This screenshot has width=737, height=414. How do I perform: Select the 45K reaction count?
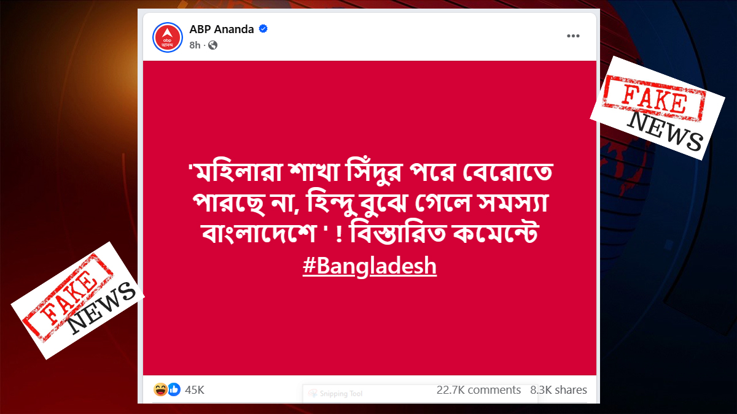coord(194,389)
